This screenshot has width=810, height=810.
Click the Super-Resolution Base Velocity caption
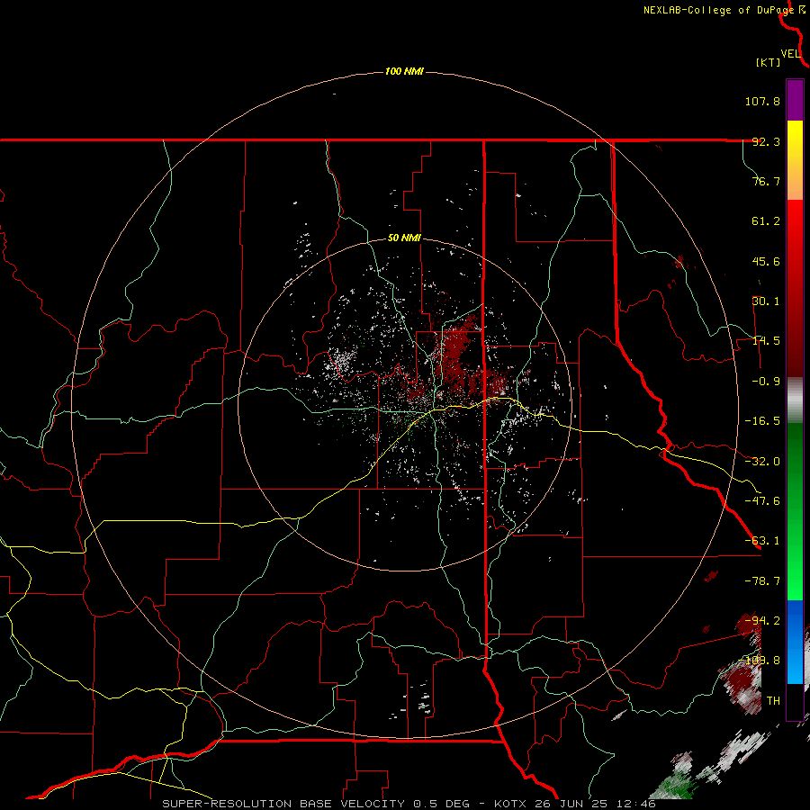pos(409,804)
